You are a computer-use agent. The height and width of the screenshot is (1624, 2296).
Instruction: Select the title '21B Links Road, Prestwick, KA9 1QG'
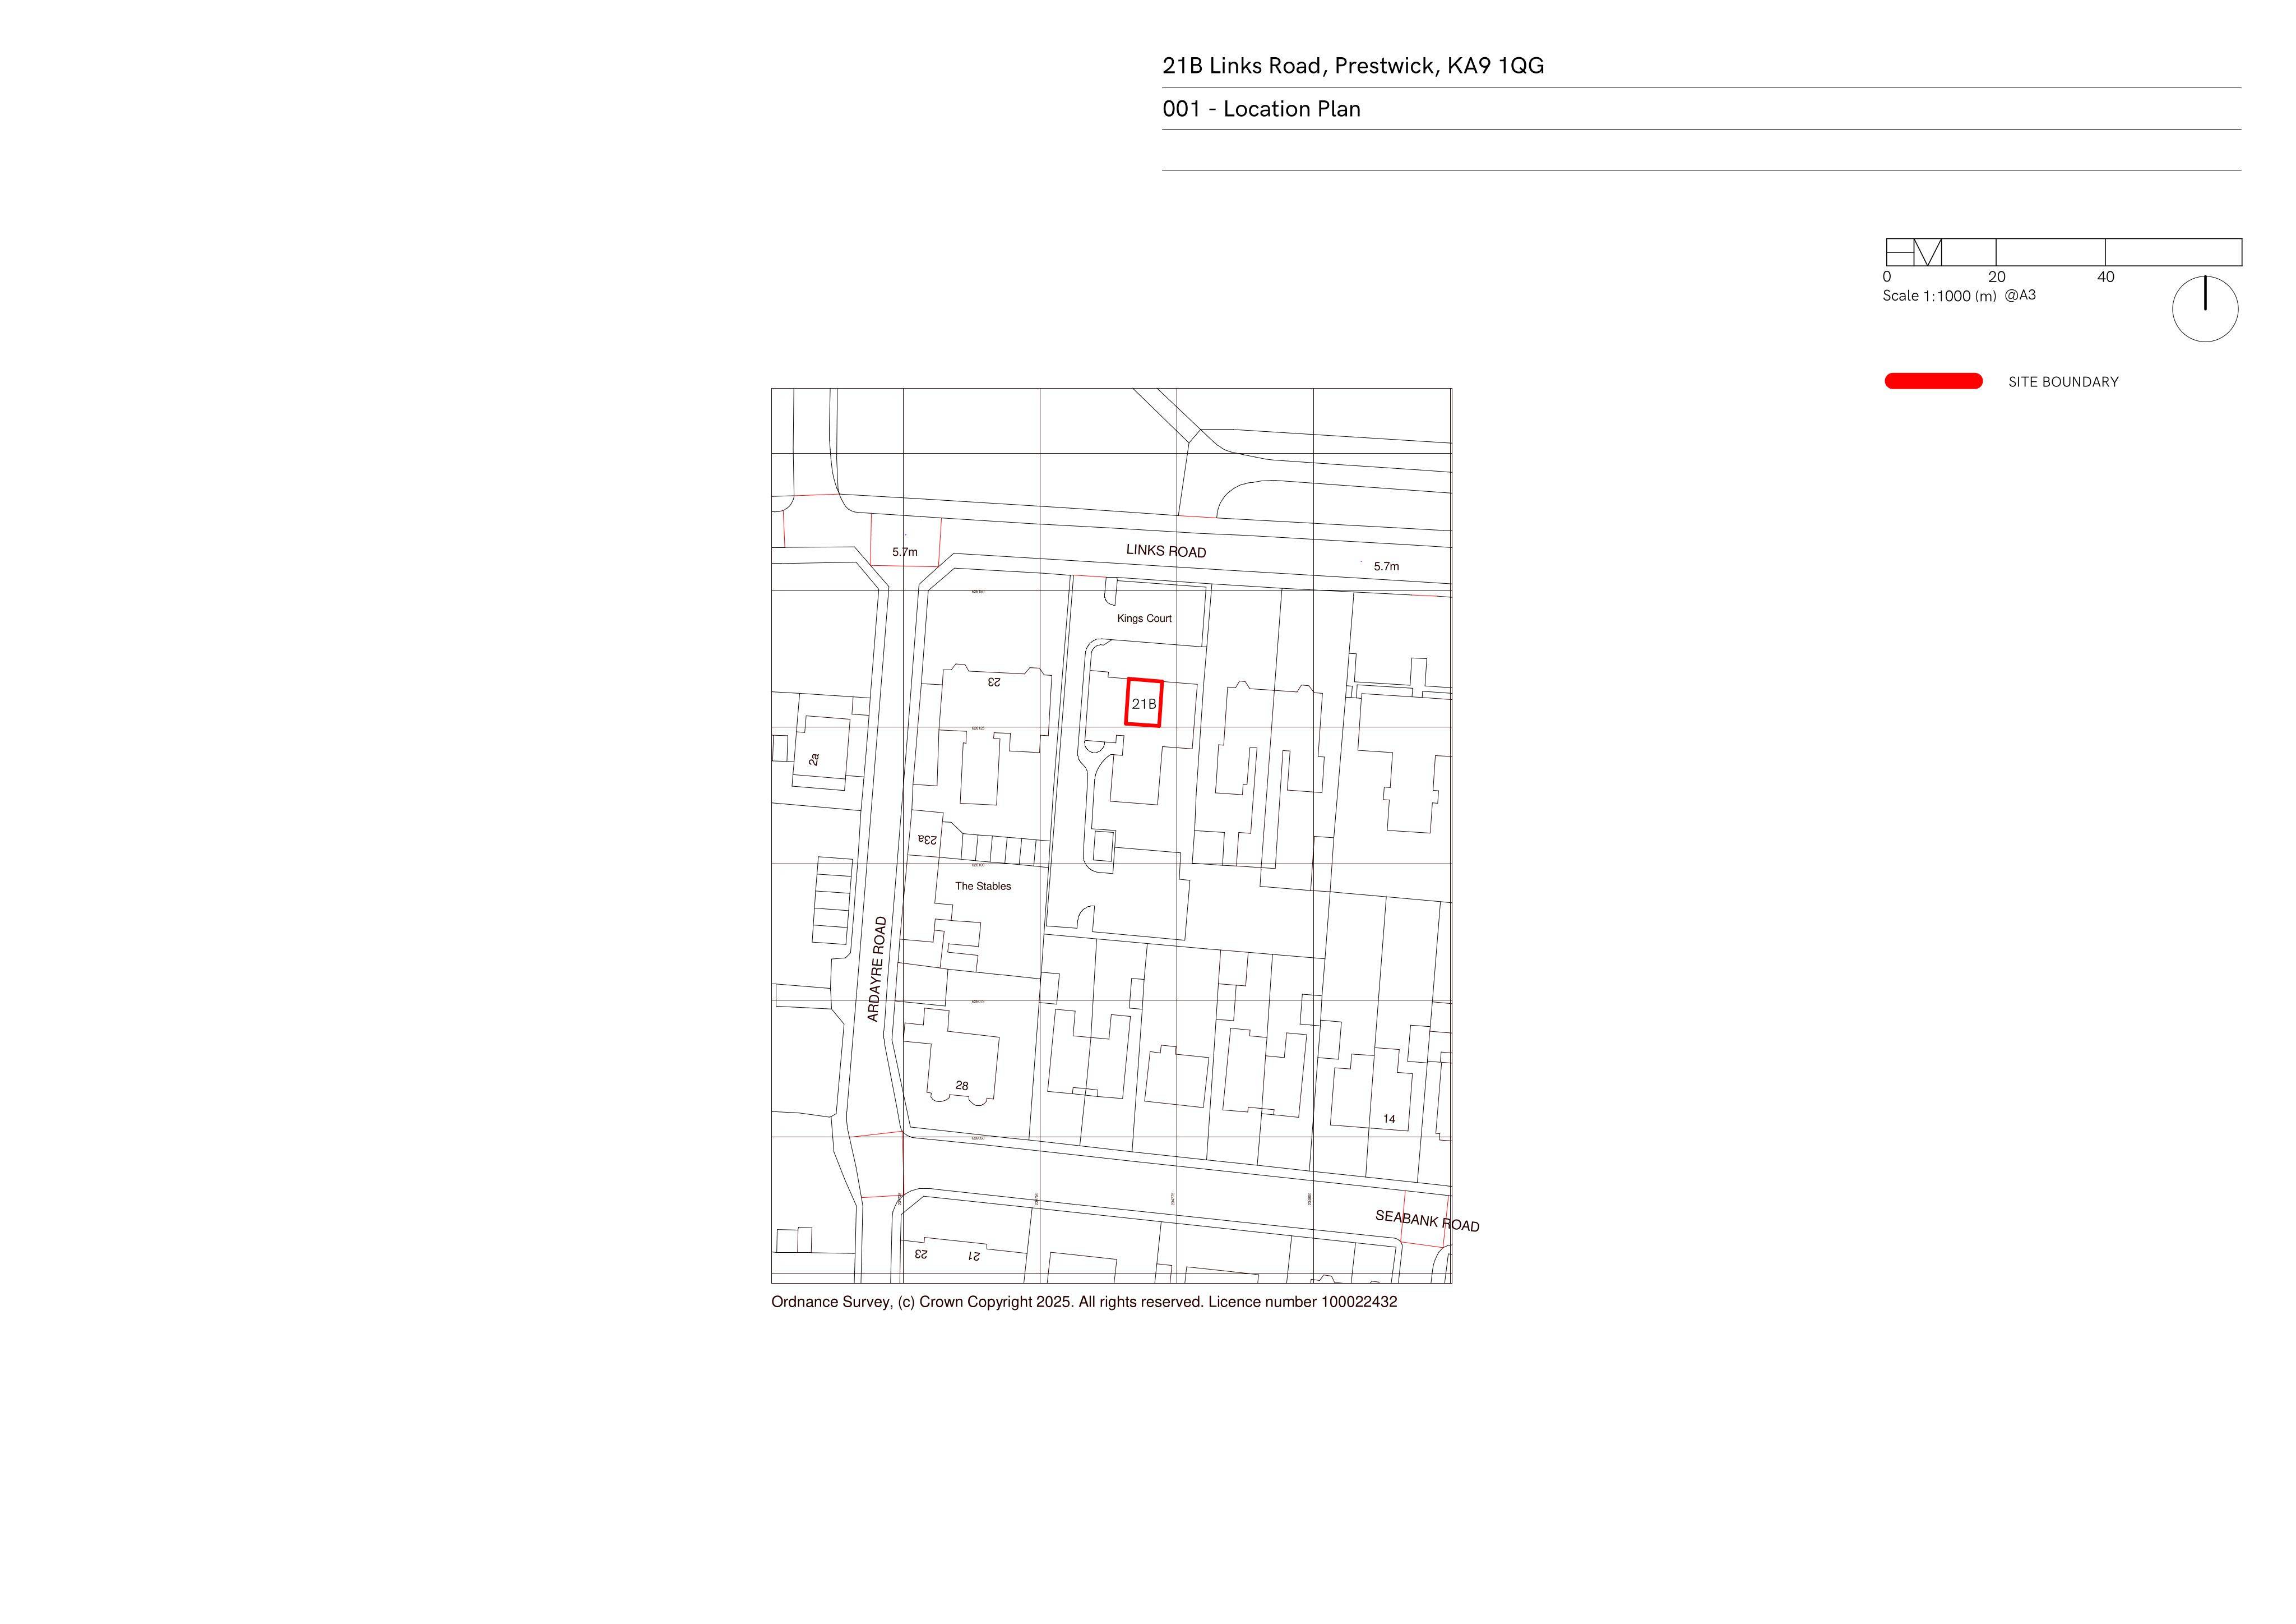[1353, 66]
